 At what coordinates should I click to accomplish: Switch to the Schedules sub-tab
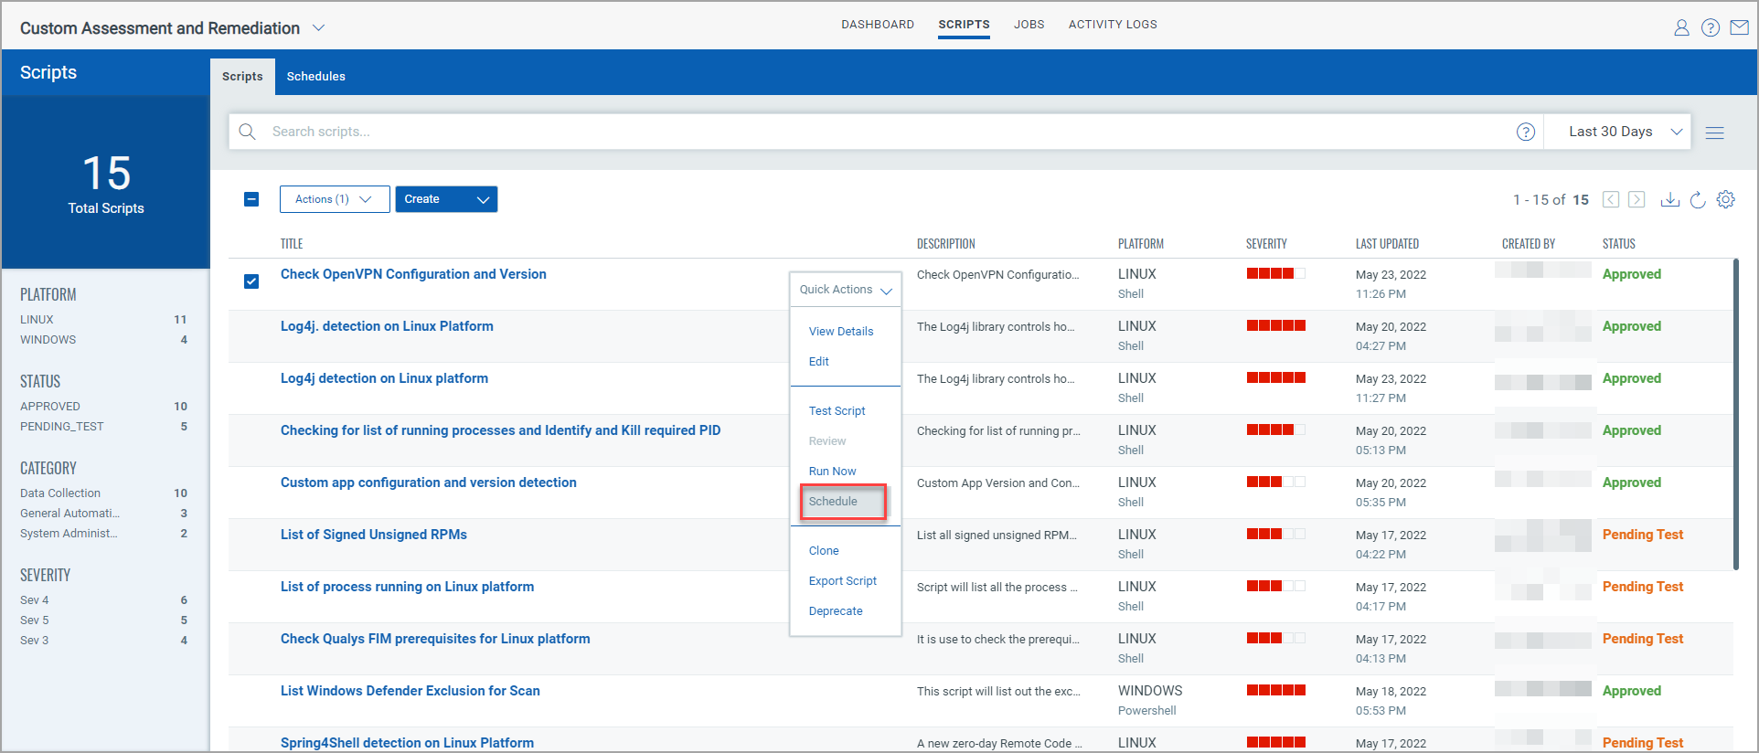(x=315, y=77)
